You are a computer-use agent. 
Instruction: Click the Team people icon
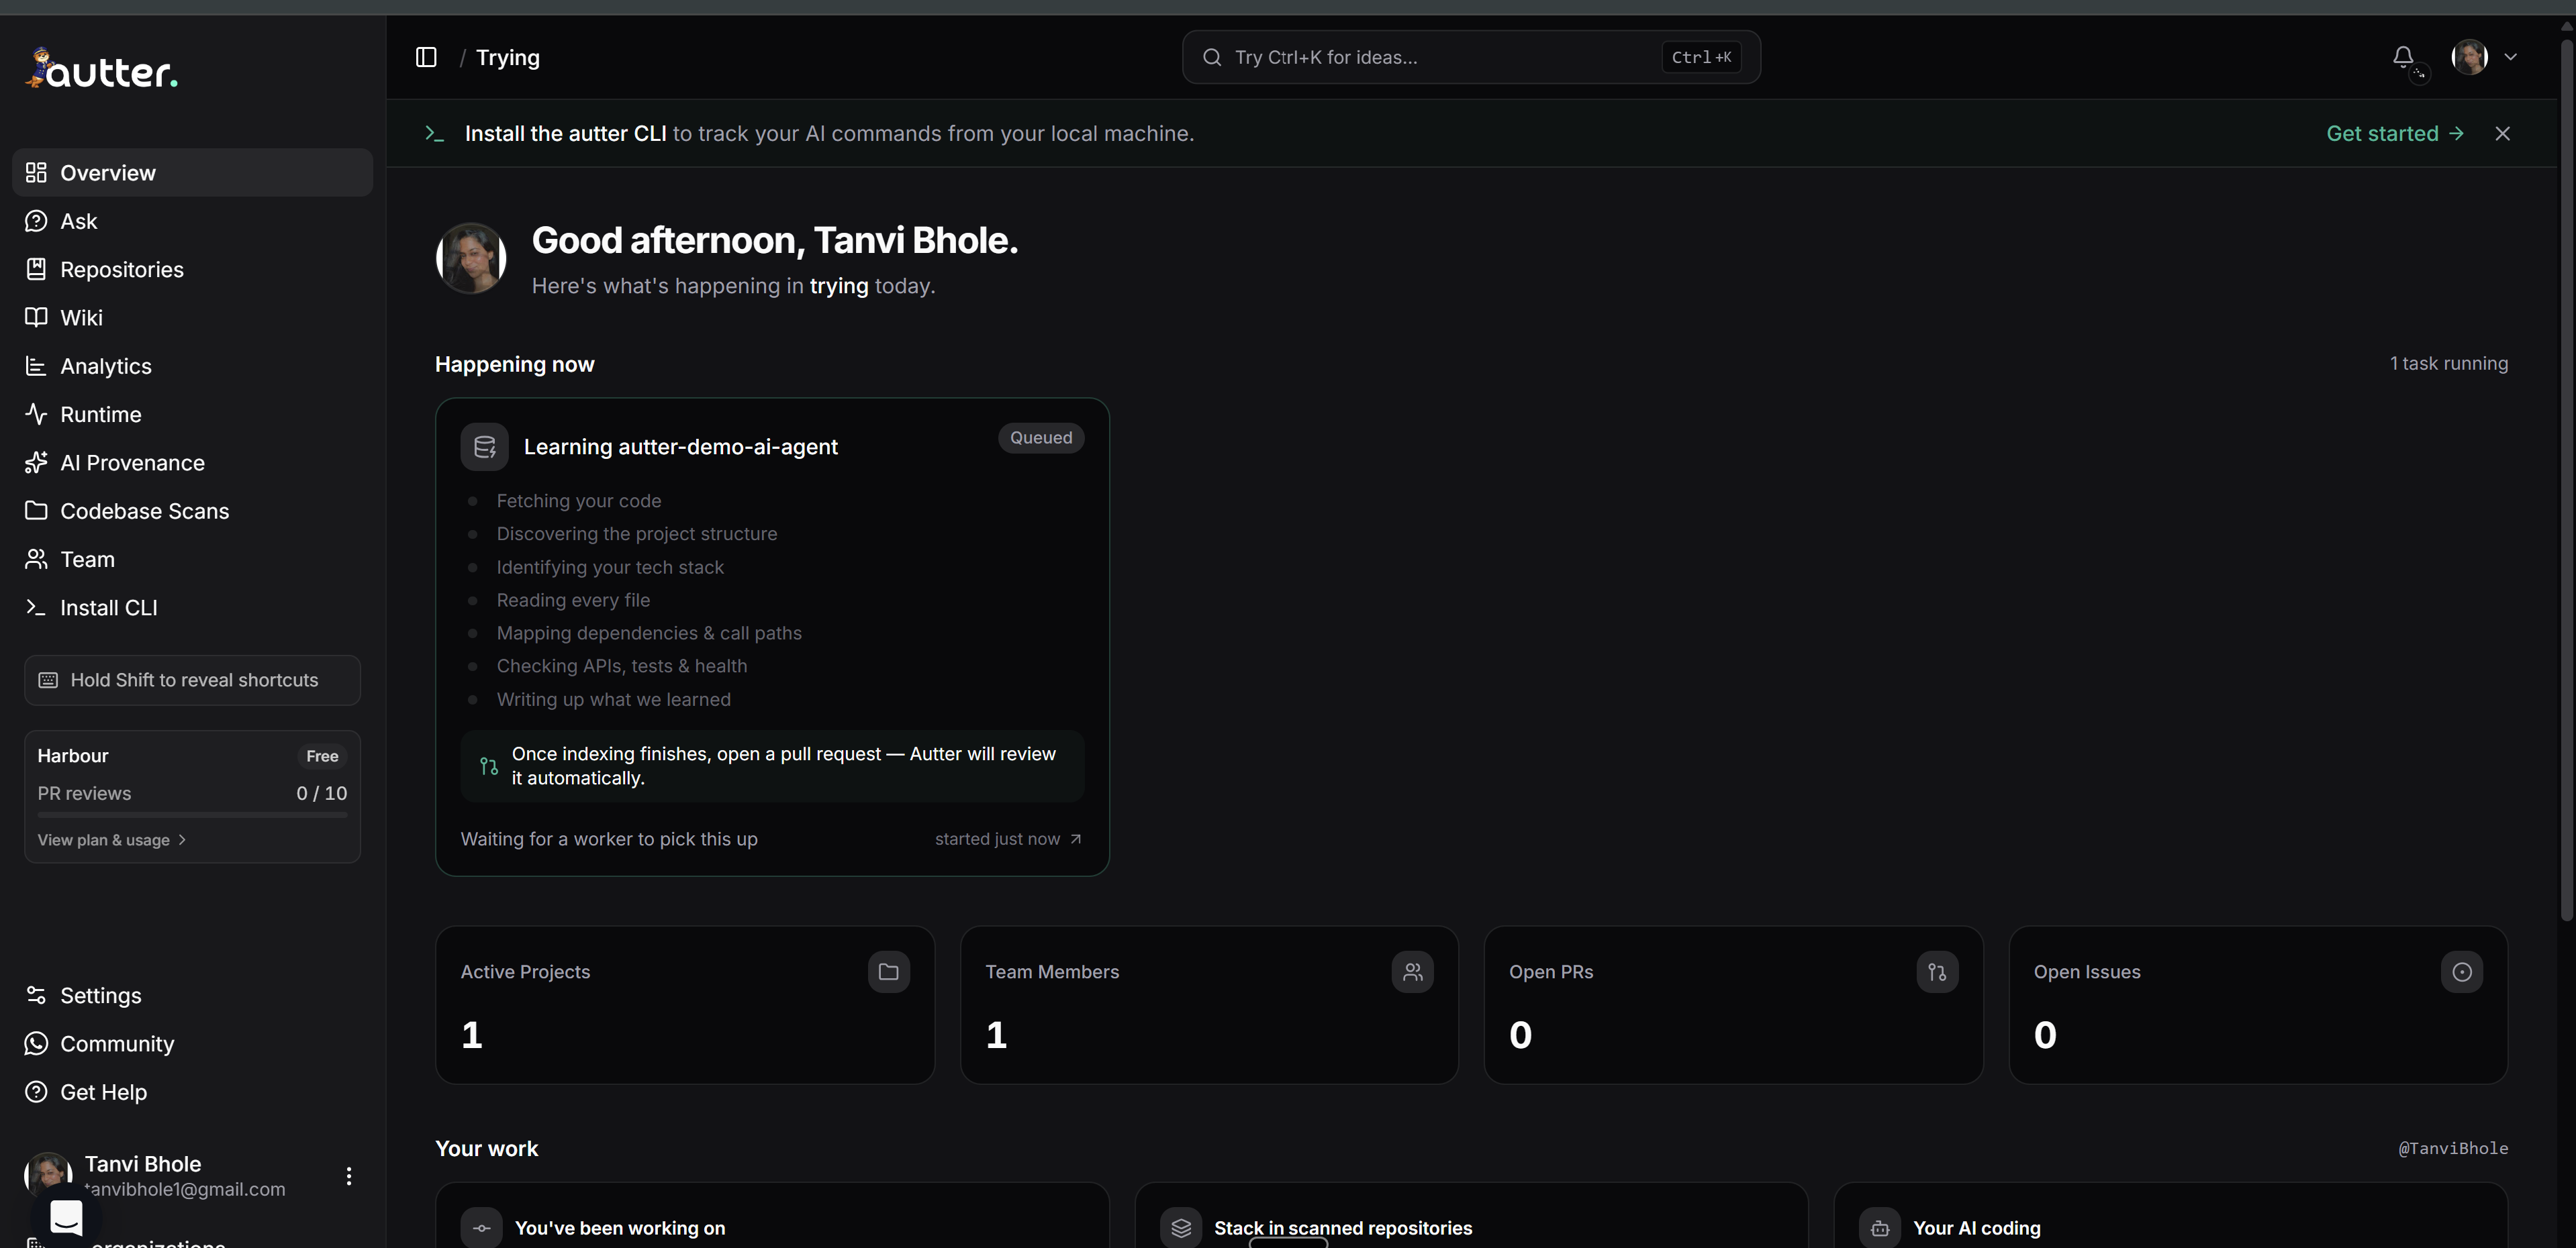tap(36, 558)
